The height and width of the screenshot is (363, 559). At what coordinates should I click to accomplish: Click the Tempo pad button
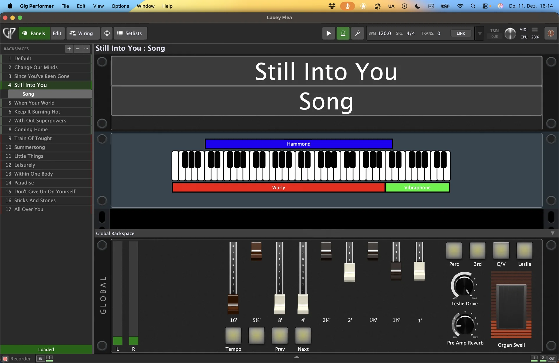tap(233, 336)
